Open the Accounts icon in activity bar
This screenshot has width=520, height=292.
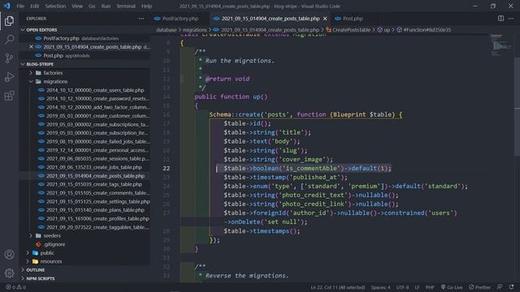[x=9, y=255]
